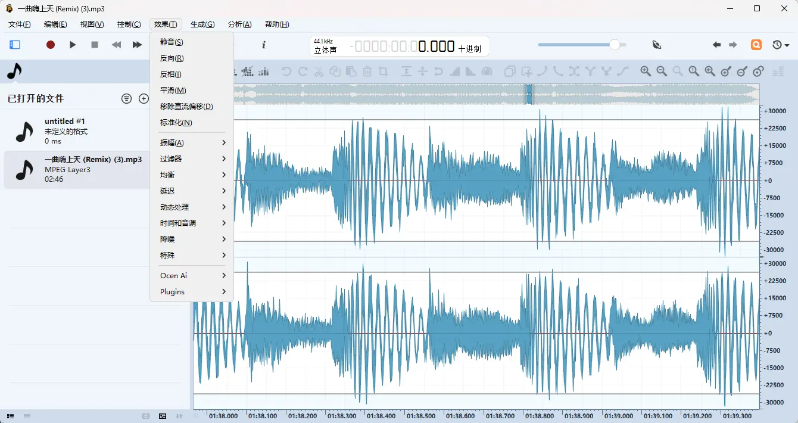Play the audio
The image size is (798, 423).
coord(73,45)
